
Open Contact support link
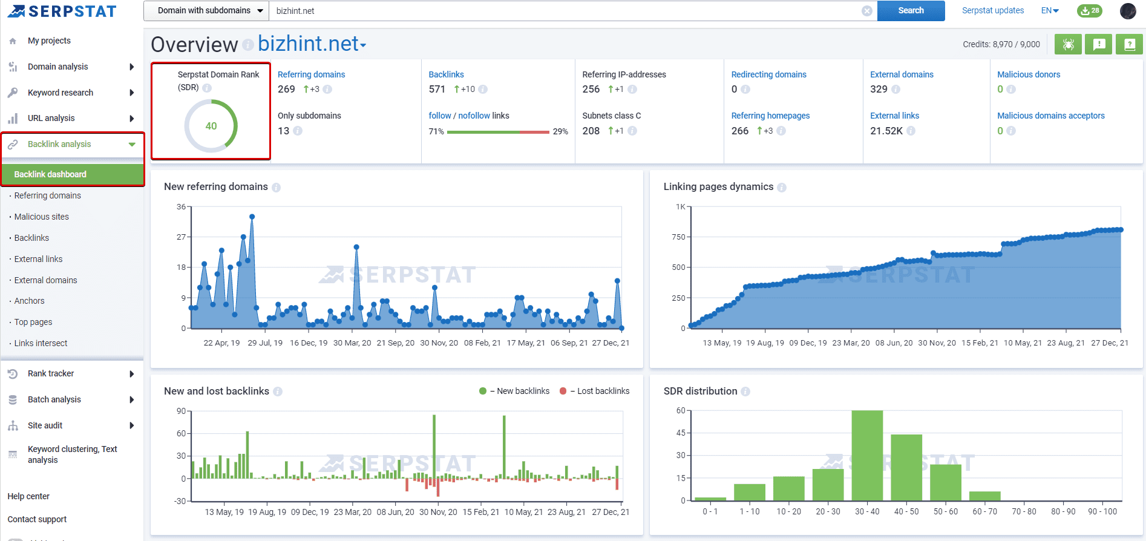(37, 519)
